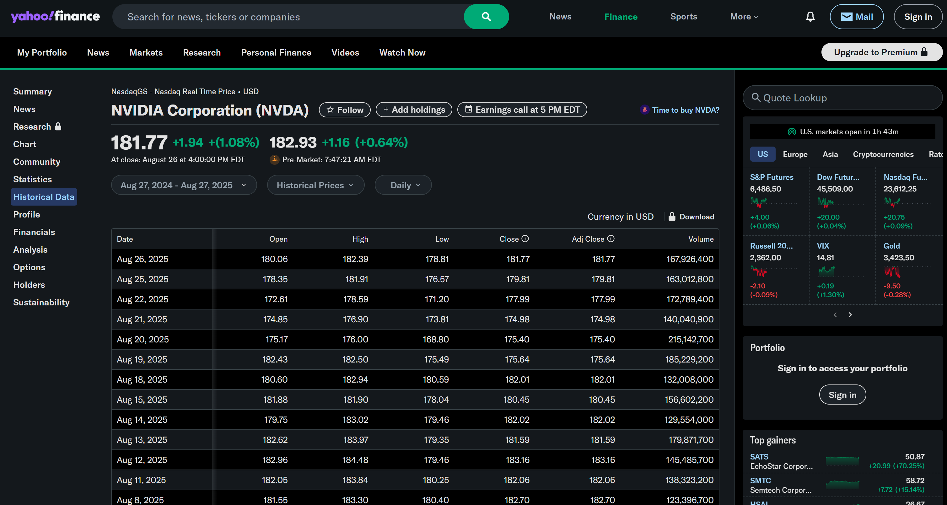The width and height of the screenshot is (947, 505).
Task: Click the Yahoo Finance logo
Action: [x=55, y=16]
